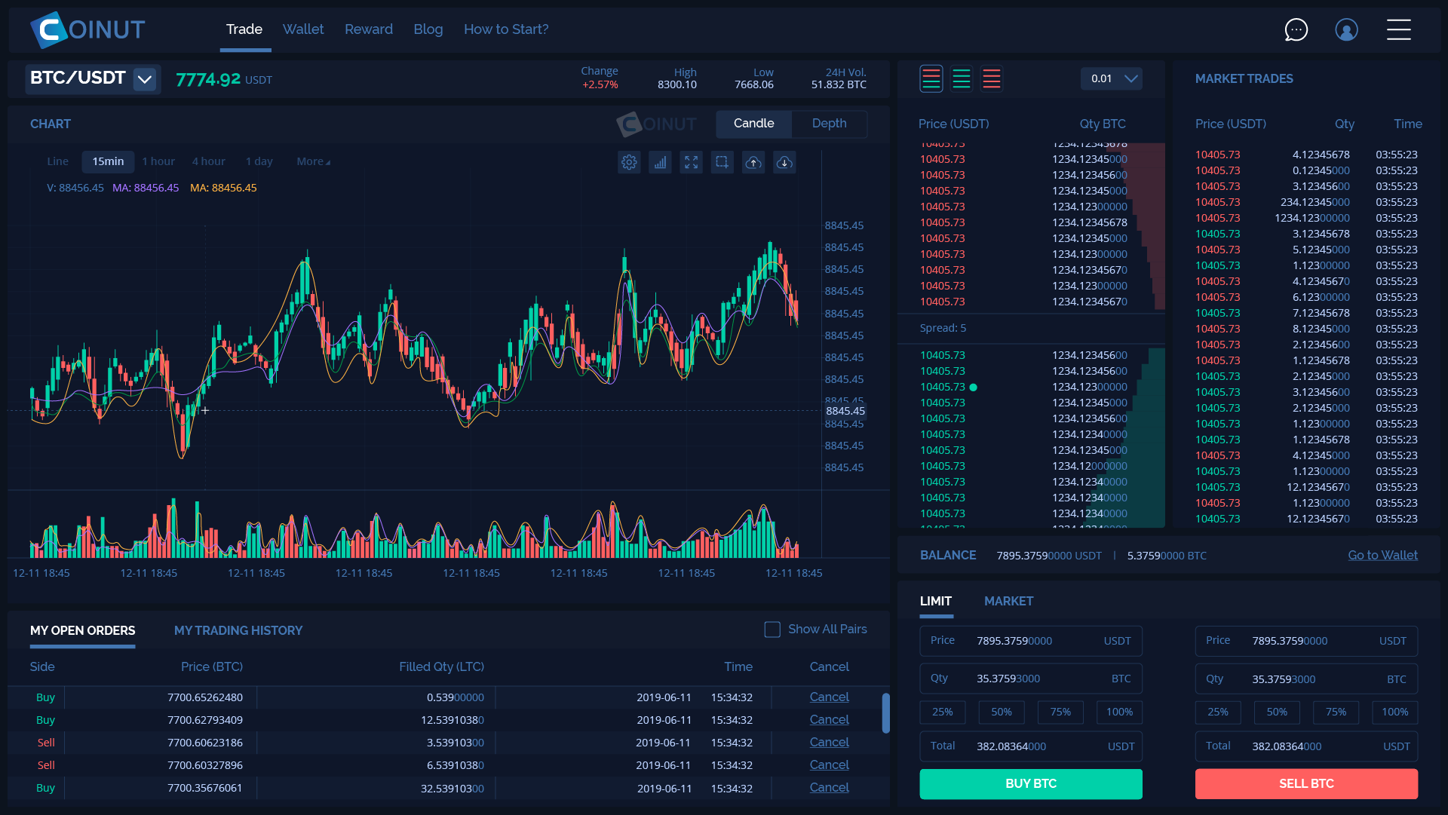Open the hamburger menu
Viewport: 1448px width, 815px height.
1398,29
